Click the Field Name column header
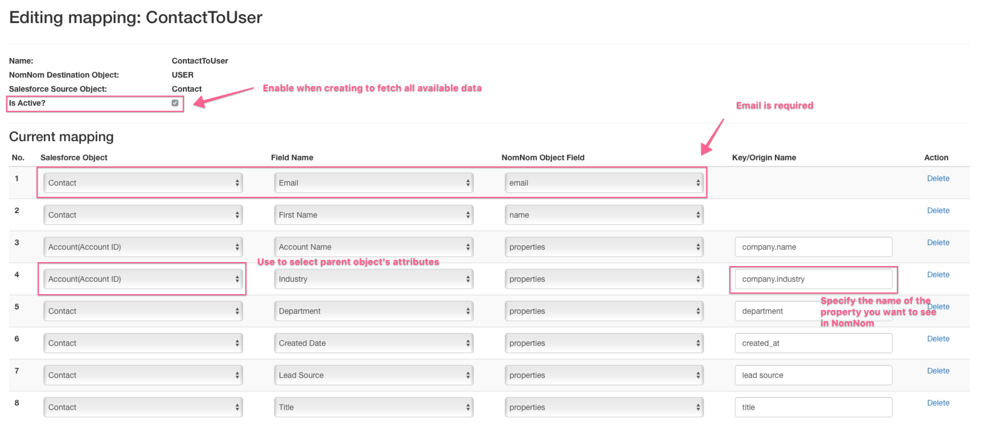The image size is (982, 428). pyautogui.click(x=292, y=157)
